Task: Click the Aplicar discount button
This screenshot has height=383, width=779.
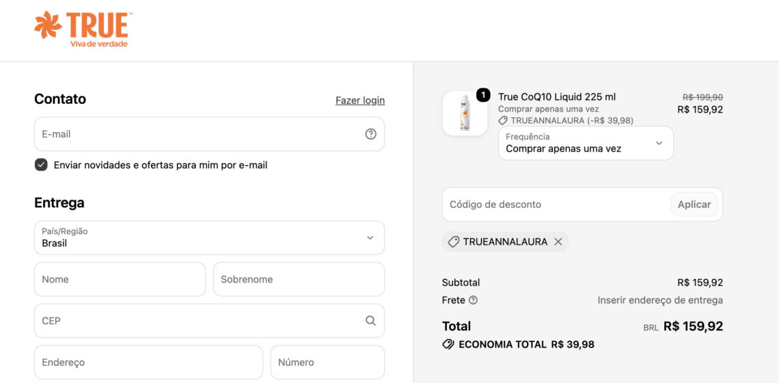Action: (694, 204)
